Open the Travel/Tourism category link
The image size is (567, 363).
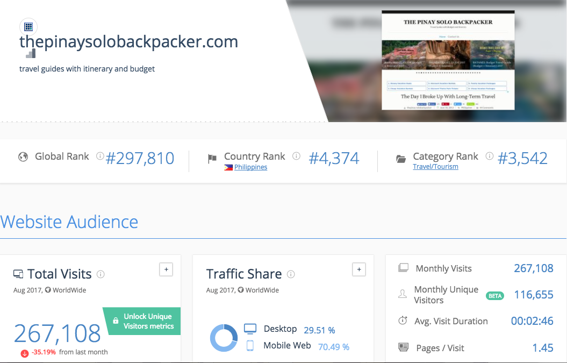(x=435, y=167)
